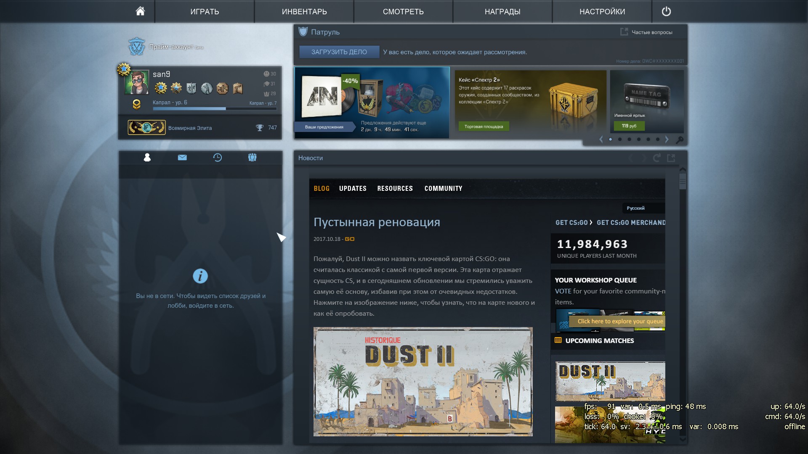
Task: Open the group lobbies icon
Action: click(x=252, y=157)
